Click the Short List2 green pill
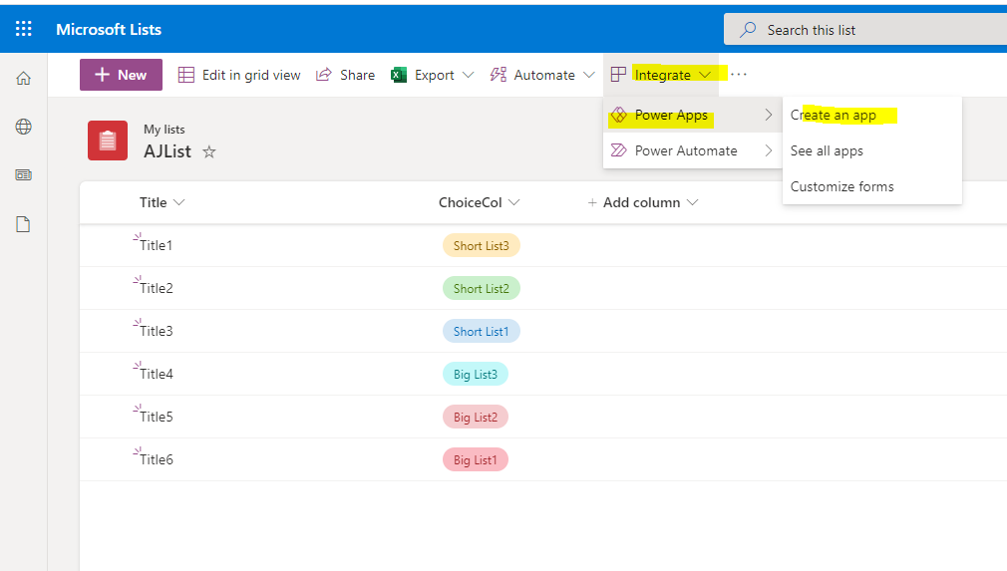 [x=481, y=289]
